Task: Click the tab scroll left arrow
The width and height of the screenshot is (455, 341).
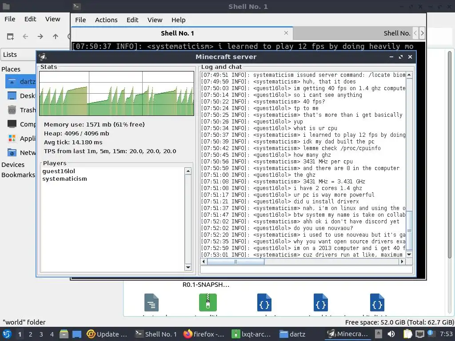Action: point(415,33)
